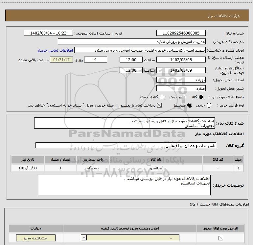
Task: Click the اعلام وضعیت مجوز توسط تامین کننده header
Action: click(130, 228)
